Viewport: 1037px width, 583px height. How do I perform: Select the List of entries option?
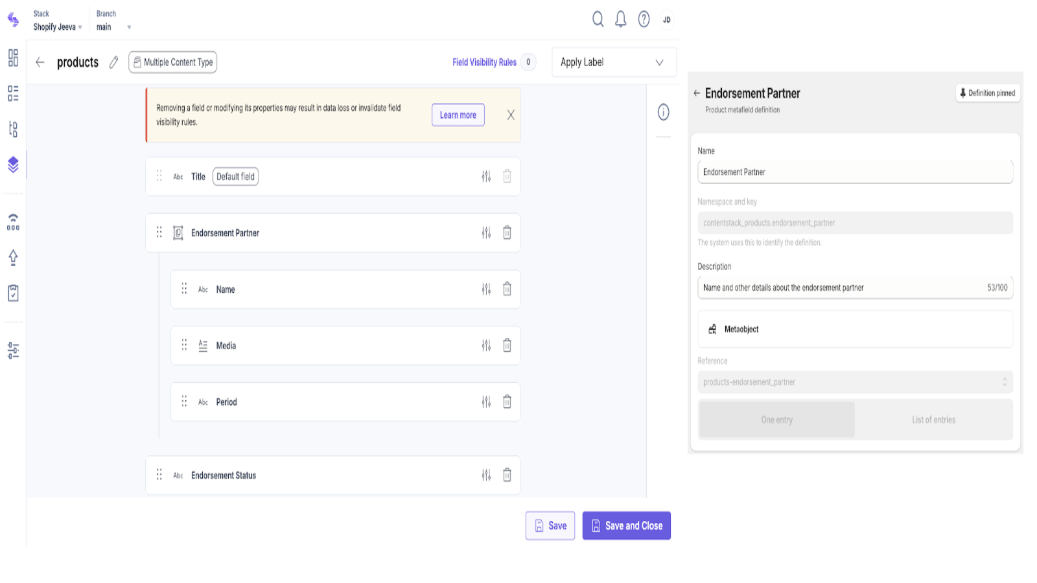tap(933, 420)
